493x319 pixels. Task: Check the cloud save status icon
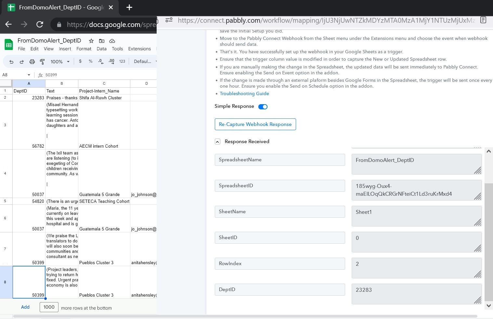click(112, 41)
